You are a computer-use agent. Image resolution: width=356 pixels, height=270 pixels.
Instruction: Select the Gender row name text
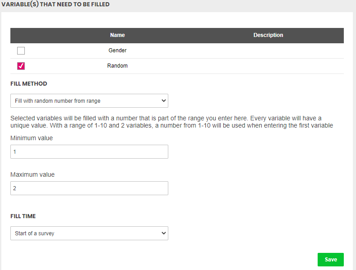[117, 50]
